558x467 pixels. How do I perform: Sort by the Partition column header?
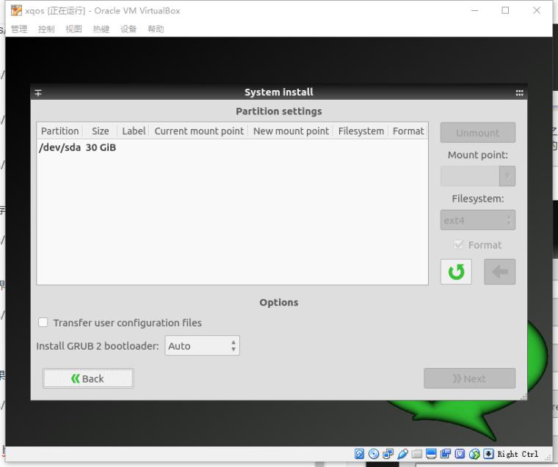tap(59, 131)
